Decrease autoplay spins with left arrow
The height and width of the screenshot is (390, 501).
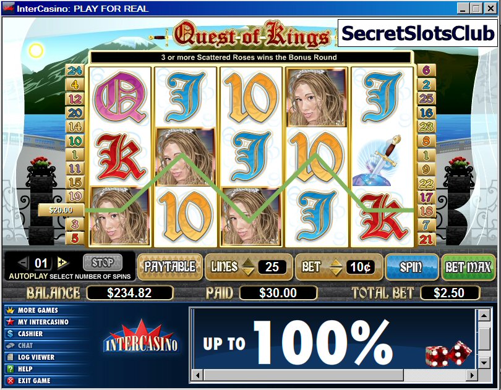click(24, 263)
